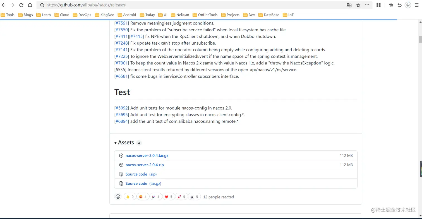422x219 pixels.
Task: Open the extensions grid icon
Action: [x=379, y=5]
